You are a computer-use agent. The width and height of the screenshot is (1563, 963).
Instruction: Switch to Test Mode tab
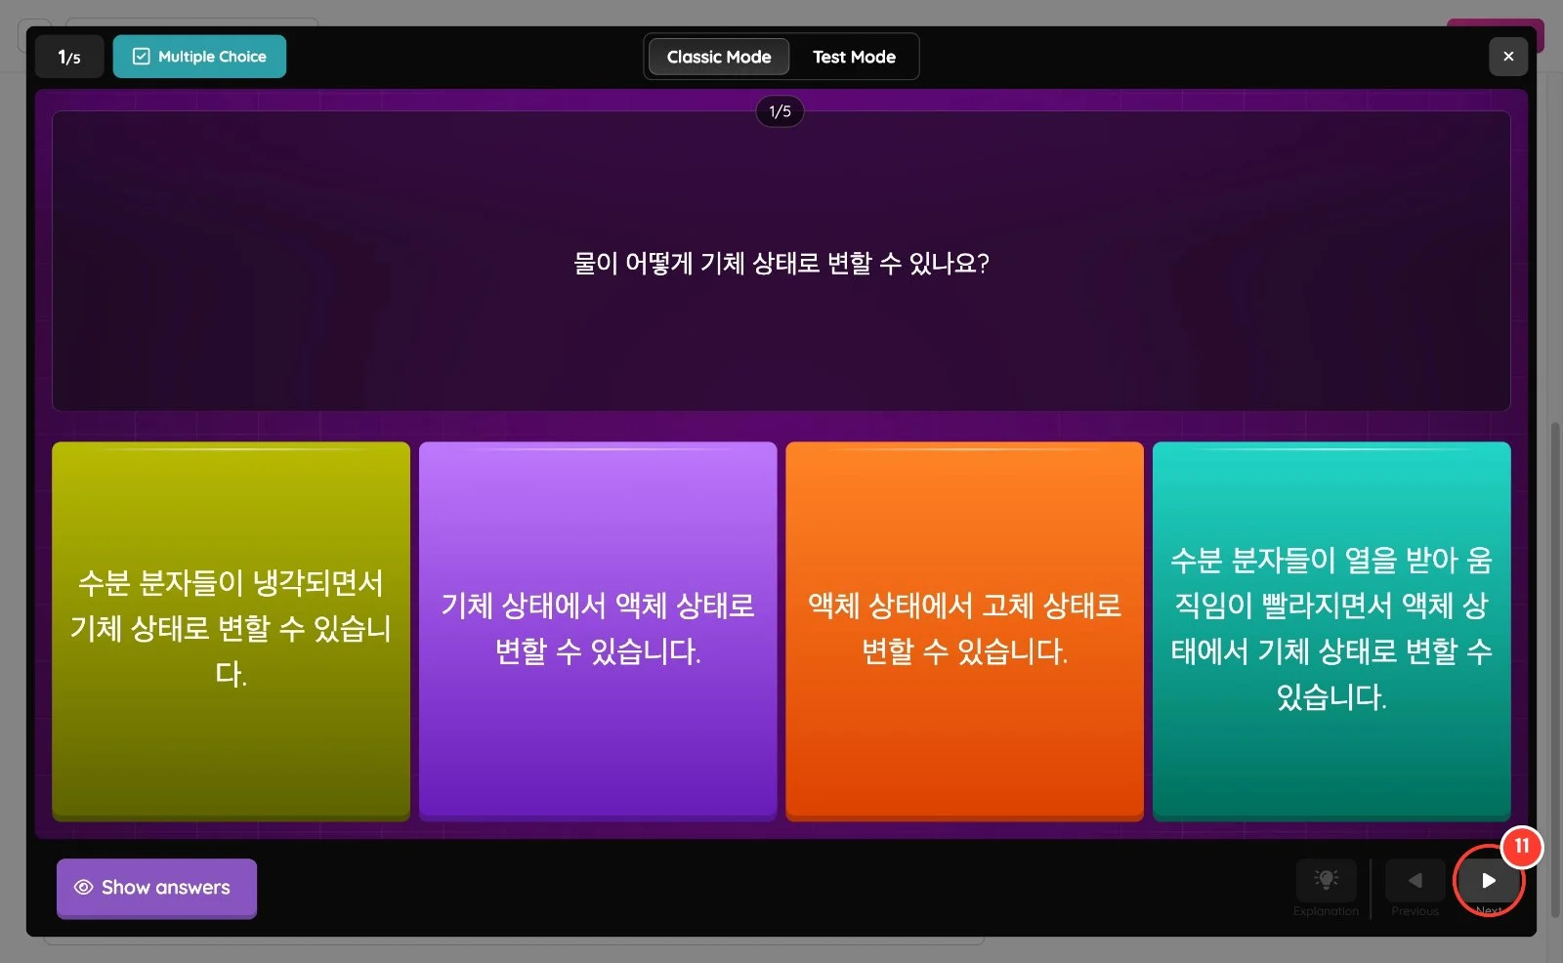(854, 57)
